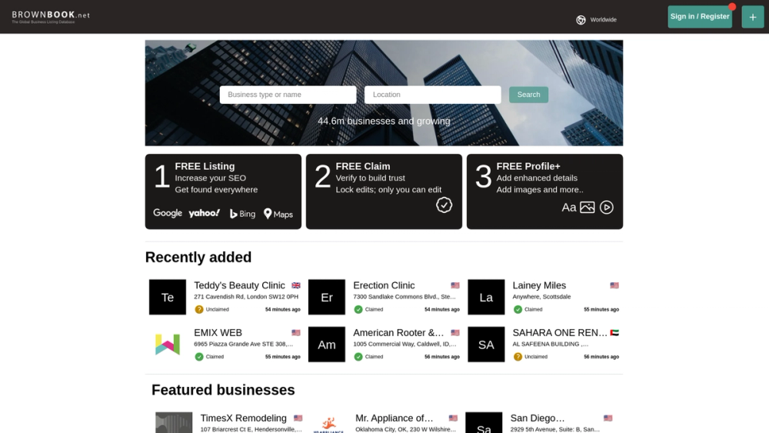
Task: Click US flag next to Erection Clinic
Action: (x=455, y=285)
